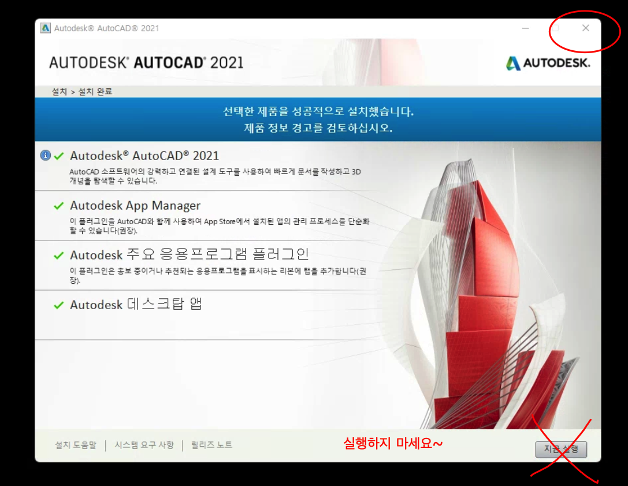628x486 pixels.
Task: Open the 릴리즈 노트 link
Action: click(x=211, y=445)
